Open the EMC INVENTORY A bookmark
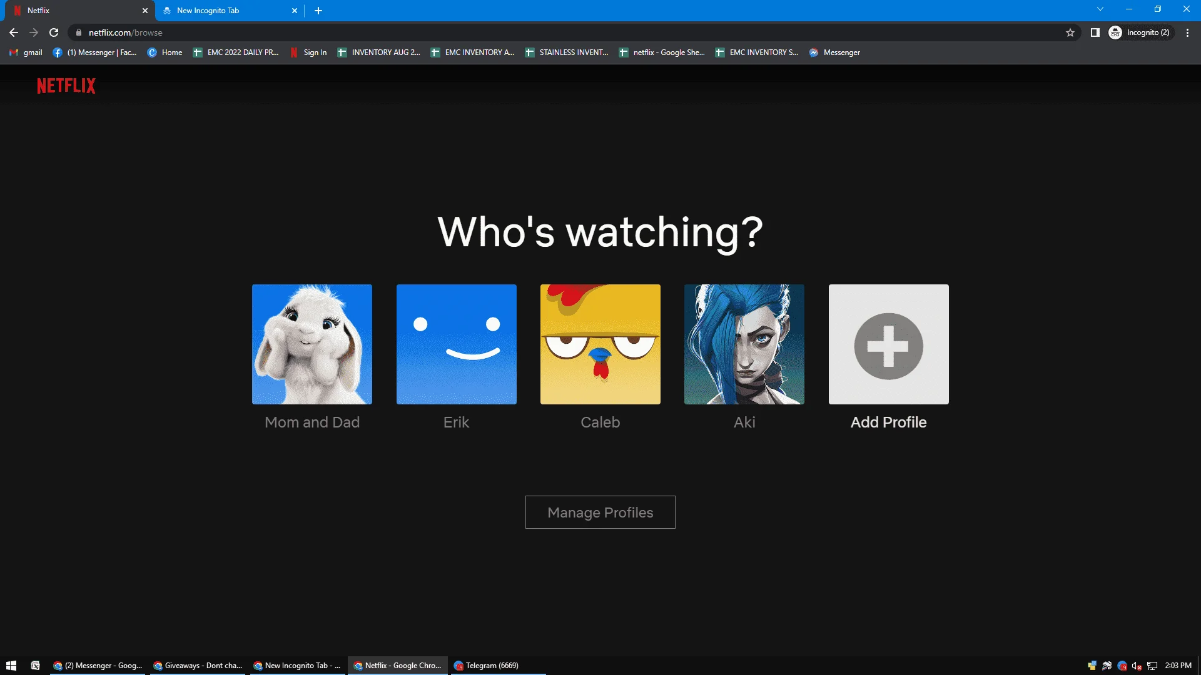Viewport: 1201px width, 675px height. pos(473,52)
